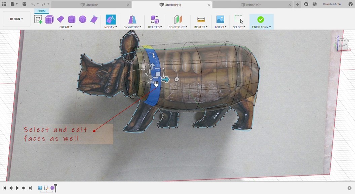355x194 pixels.
Task: Close the first Untitled* tab
Action: click(128, 4)
